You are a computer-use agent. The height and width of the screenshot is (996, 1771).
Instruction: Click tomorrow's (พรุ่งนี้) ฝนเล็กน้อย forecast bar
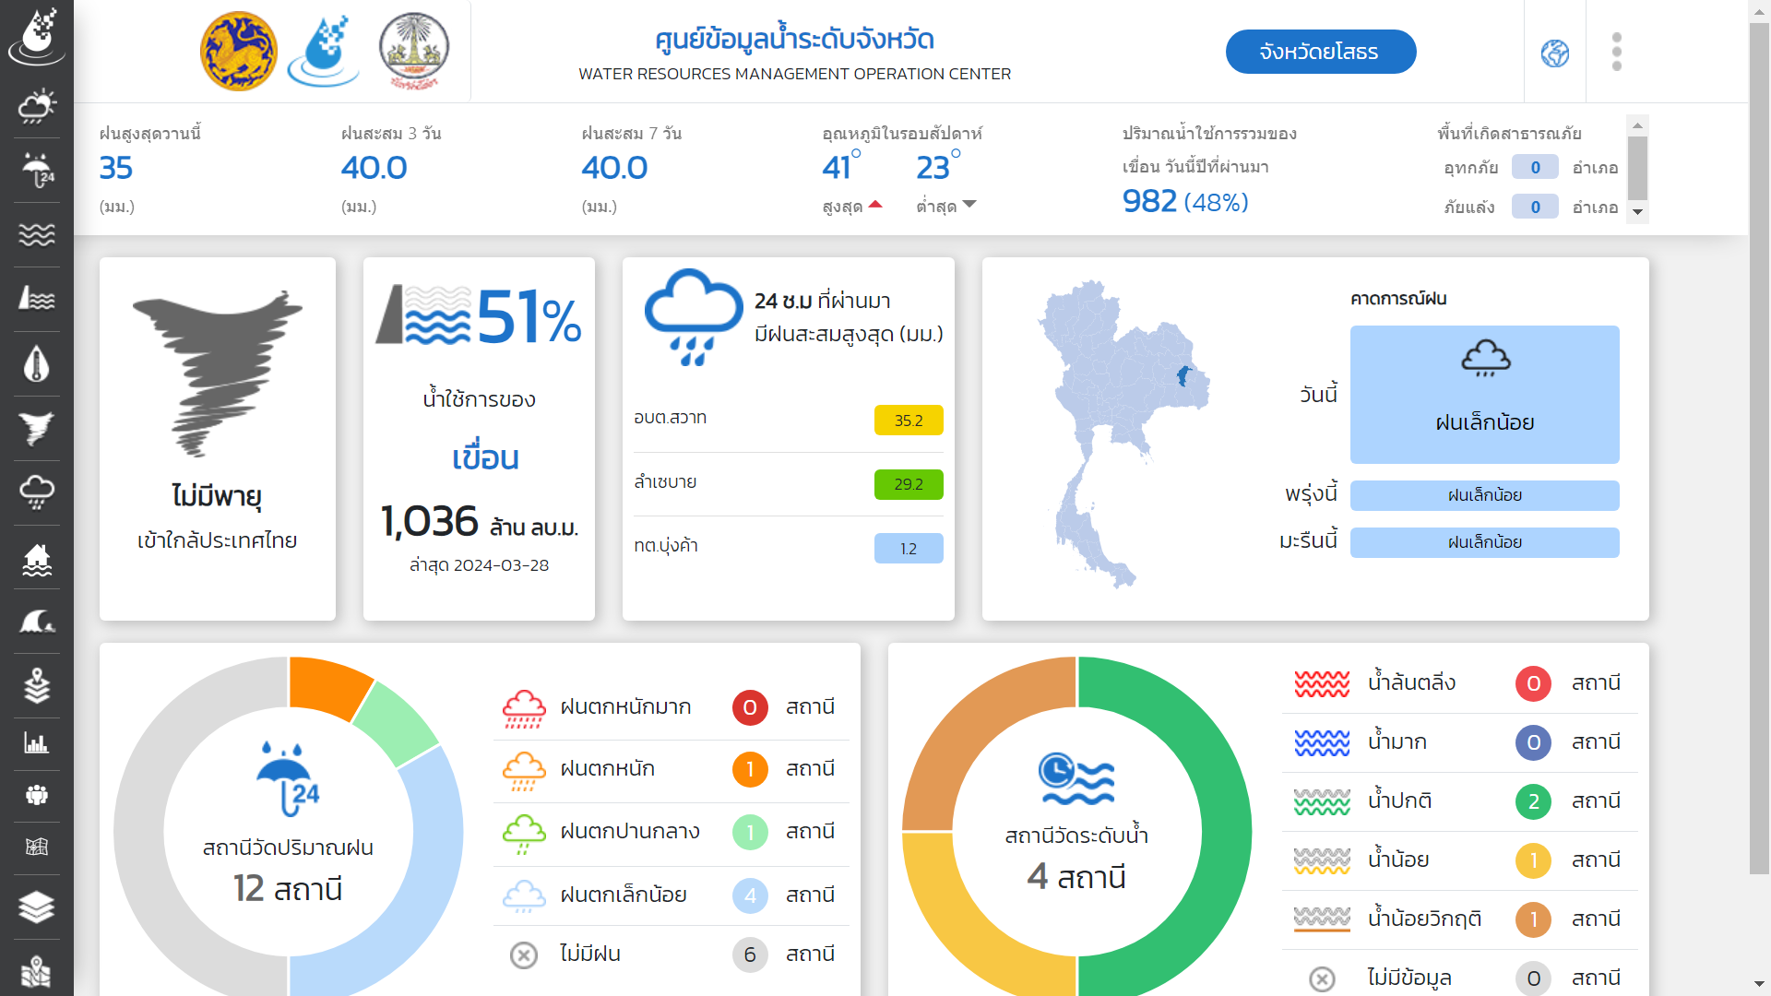pyautogui.click(x=1484, y=495)
